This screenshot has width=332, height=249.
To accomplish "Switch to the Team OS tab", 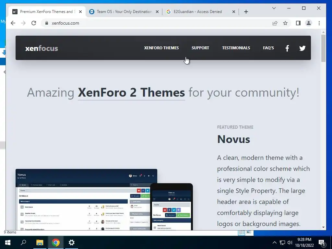I will (124, 12).
